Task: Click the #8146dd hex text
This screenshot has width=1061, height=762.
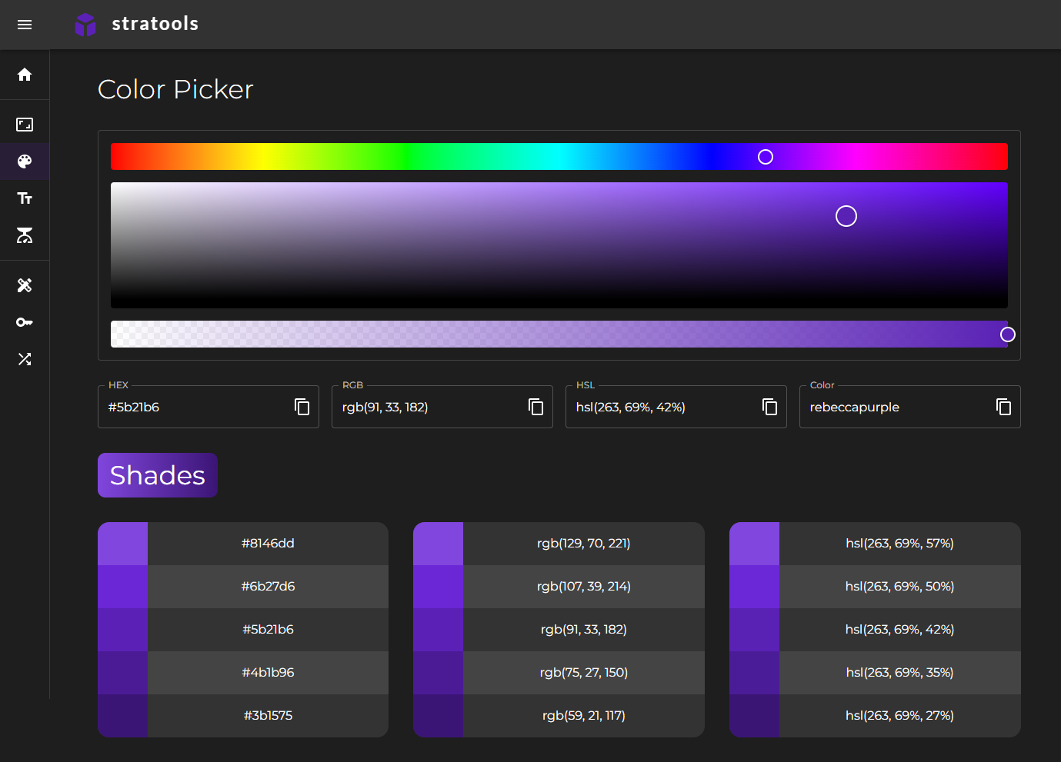Action: [x=268, y=543]
